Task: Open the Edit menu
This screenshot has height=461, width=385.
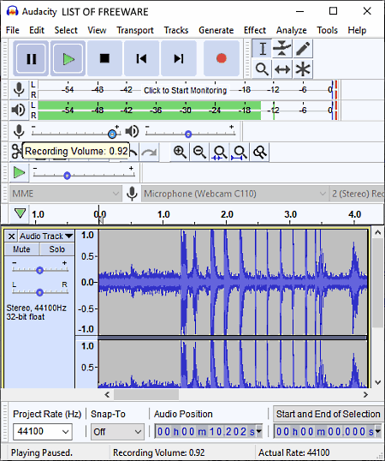Action: tap(37, 30)
